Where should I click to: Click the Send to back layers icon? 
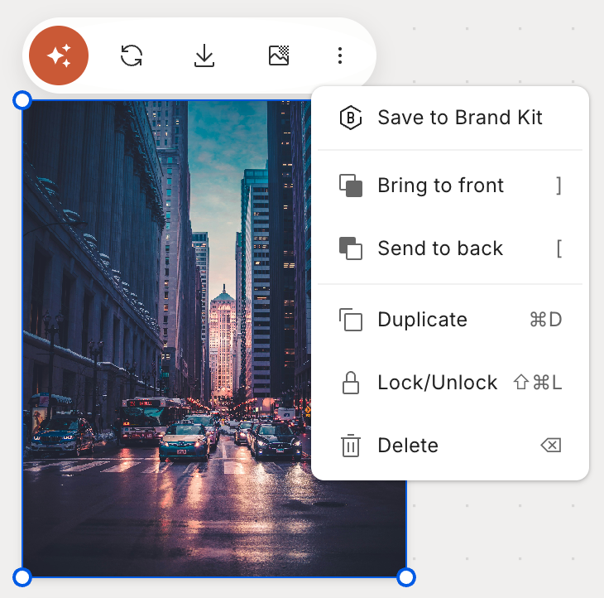(351, 248)
